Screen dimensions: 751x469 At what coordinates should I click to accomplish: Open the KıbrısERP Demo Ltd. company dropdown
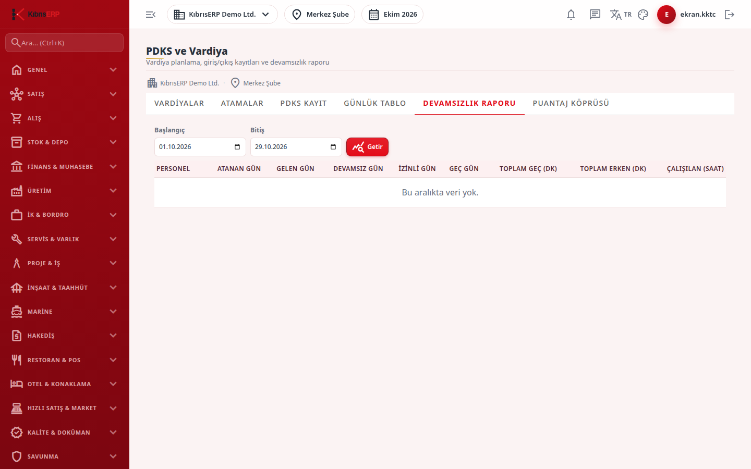(222, 15)
